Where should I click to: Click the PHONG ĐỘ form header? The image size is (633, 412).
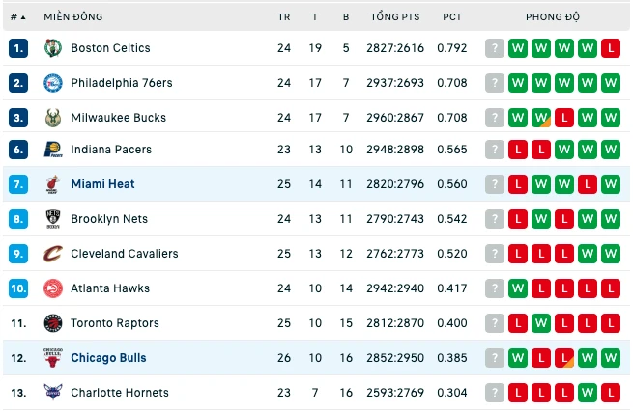552,17
